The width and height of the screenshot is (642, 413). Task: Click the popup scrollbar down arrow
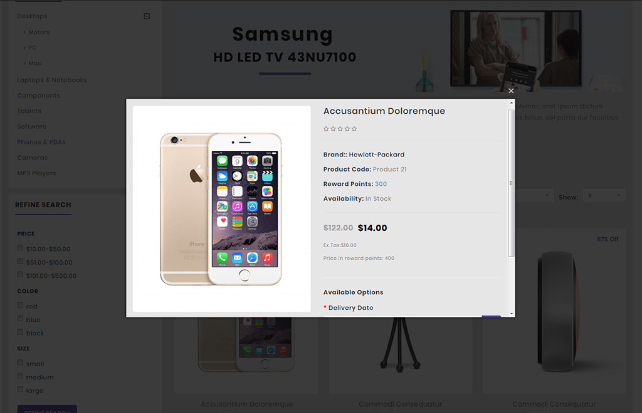coord(512,314)
